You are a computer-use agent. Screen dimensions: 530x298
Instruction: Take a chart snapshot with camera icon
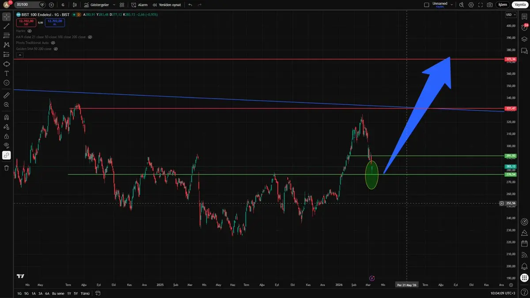pos(490,4)
